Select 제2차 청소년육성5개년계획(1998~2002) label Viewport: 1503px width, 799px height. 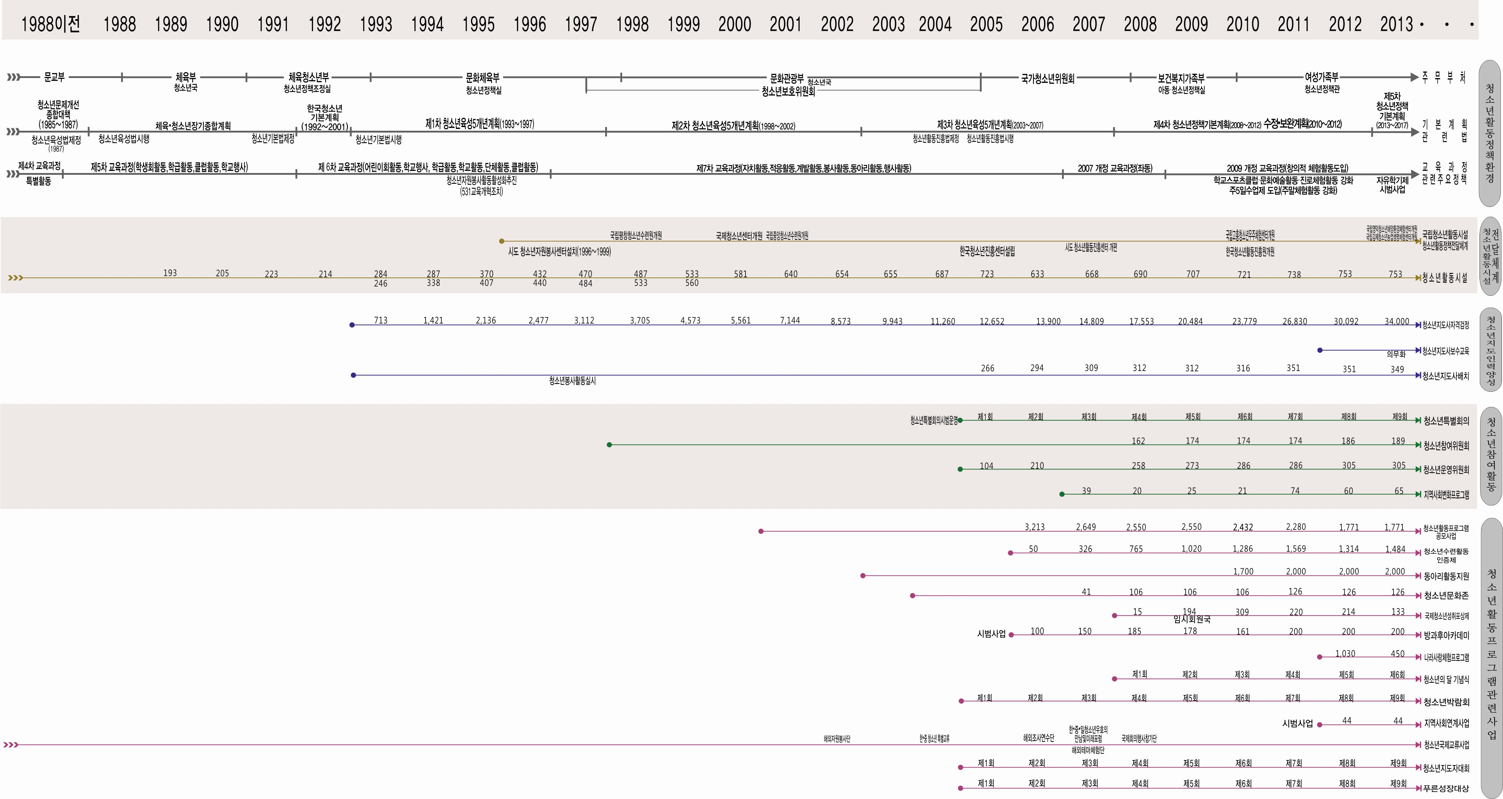point(733,126)
